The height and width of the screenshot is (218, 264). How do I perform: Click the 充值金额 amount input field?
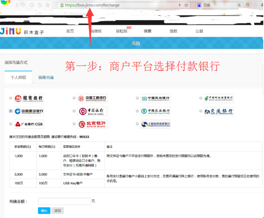pos(64,201)
